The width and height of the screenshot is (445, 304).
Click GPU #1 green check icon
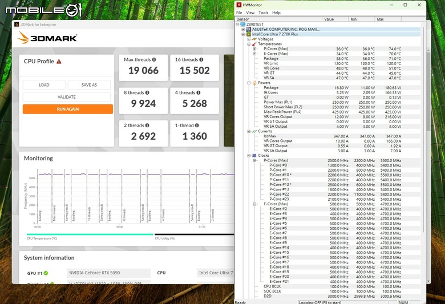(46, 273)
